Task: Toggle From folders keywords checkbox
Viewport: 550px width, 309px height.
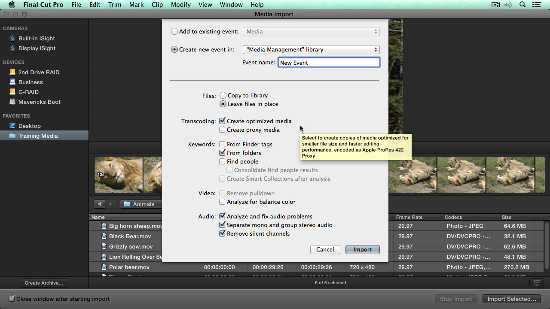Action: pyautogui.click(x=222, y=153)
